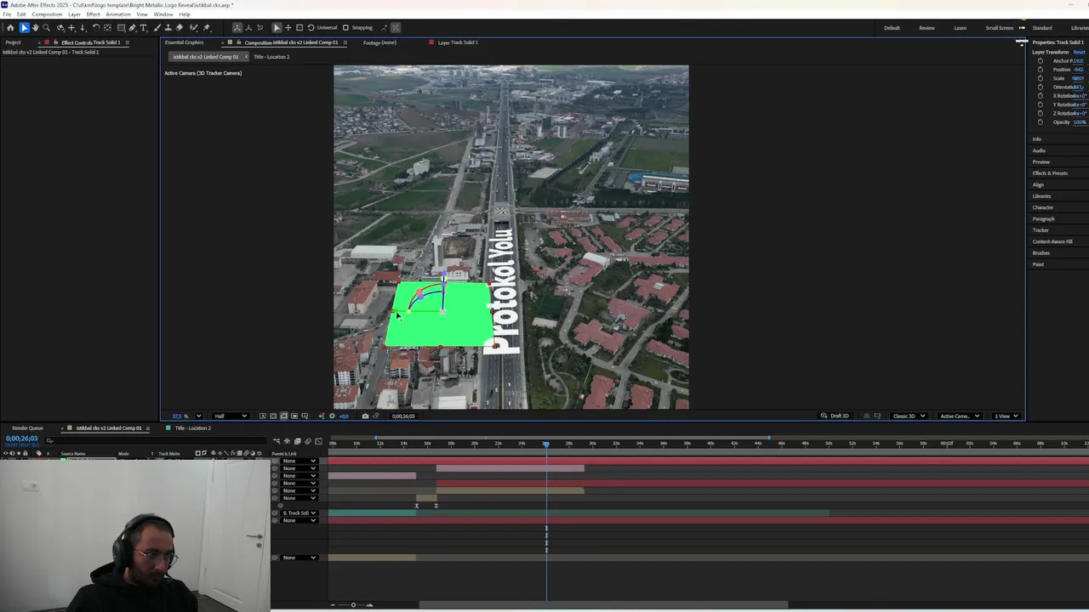Viewport: 1089px width, 612px height.
Task: Open the 1 View layout dropdown
Action: pyautogui.click(x=1006, y=416)
